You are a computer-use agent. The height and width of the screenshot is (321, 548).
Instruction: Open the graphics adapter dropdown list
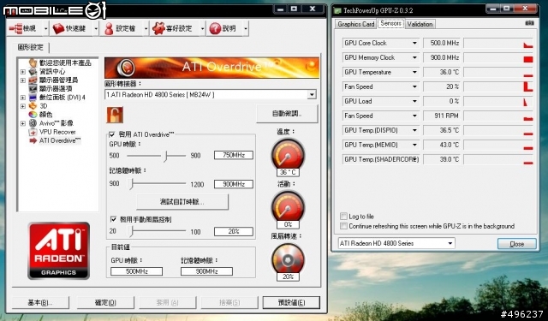(312, 94)
